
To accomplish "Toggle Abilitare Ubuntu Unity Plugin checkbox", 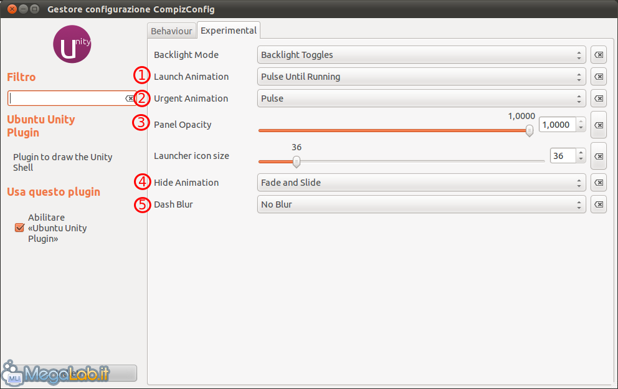I will coord(19,228).
